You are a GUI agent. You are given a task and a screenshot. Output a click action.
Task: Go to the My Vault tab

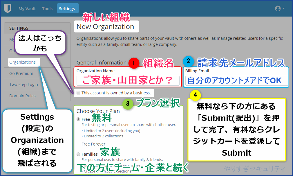27,9
